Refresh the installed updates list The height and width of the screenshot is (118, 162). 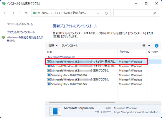tap(106, 13)
